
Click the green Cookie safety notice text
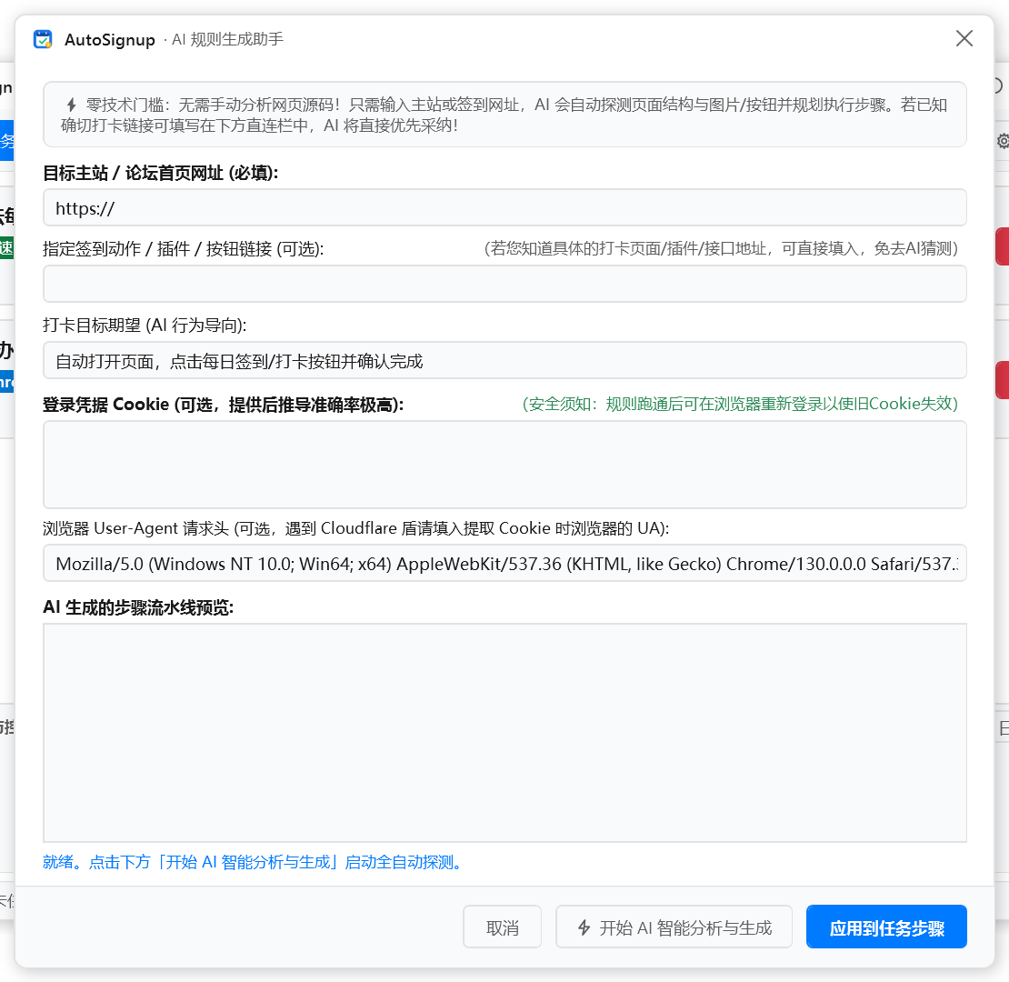coord(740,404)
